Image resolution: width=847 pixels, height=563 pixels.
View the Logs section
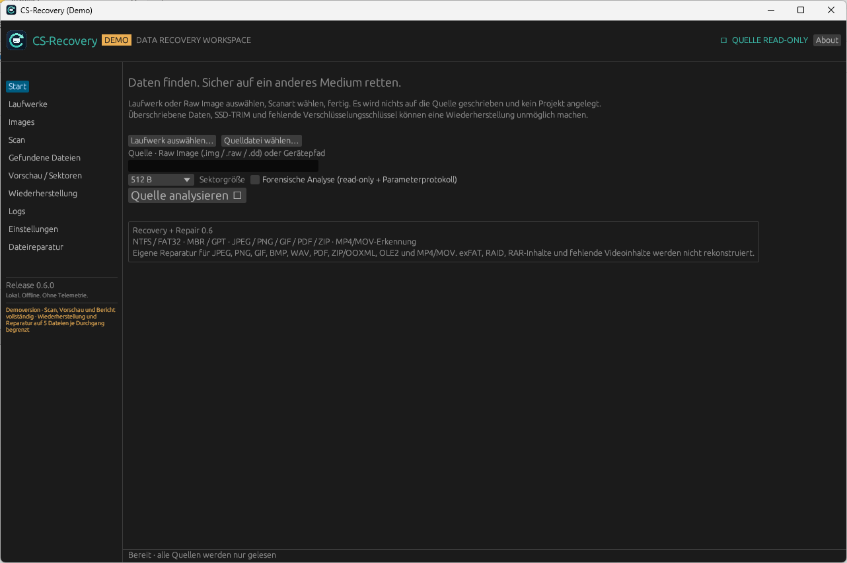[17, 211]
